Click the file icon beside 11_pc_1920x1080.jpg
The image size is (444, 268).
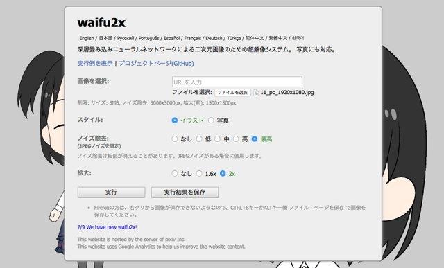(256, 93)
